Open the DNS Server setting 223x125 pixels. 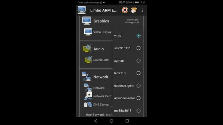[101, 105]
